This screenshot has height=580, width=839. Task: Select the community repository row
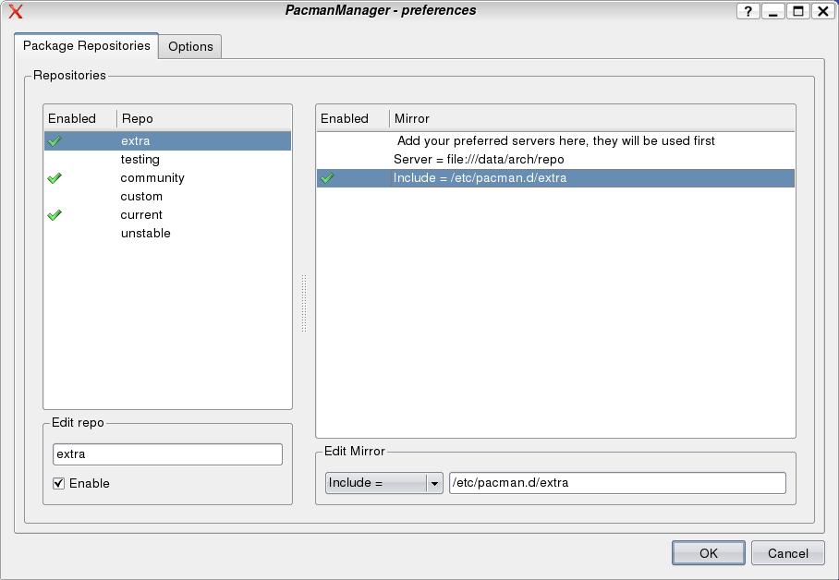(167, 178)
